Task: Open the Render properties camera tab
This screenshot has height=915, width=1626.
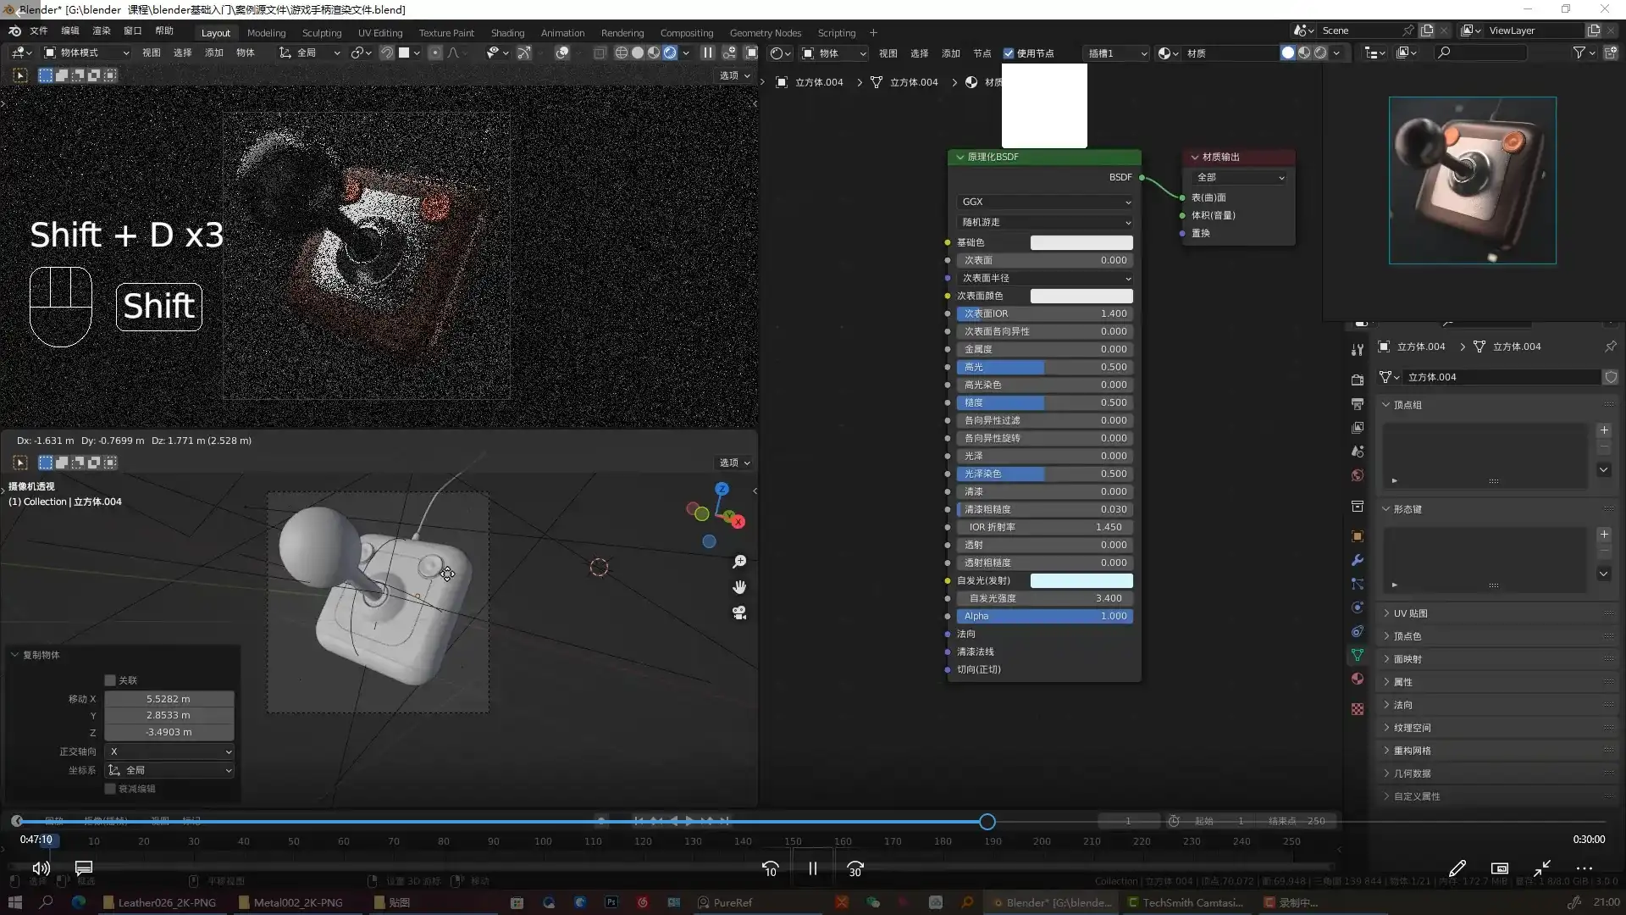Action: coord(1357,380)
